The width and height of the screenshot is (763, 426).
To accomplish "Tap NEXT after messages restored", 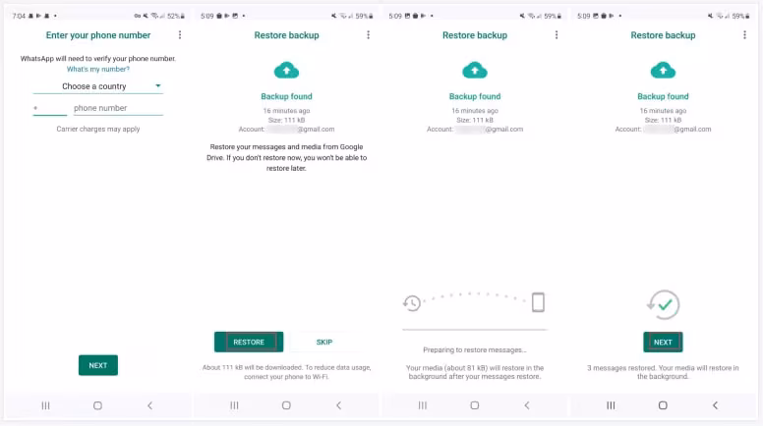I will click(663, 342).
